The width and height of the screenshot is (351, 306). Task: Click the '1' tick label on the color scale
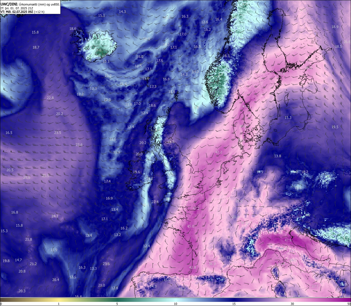click(x=59, y=304)
